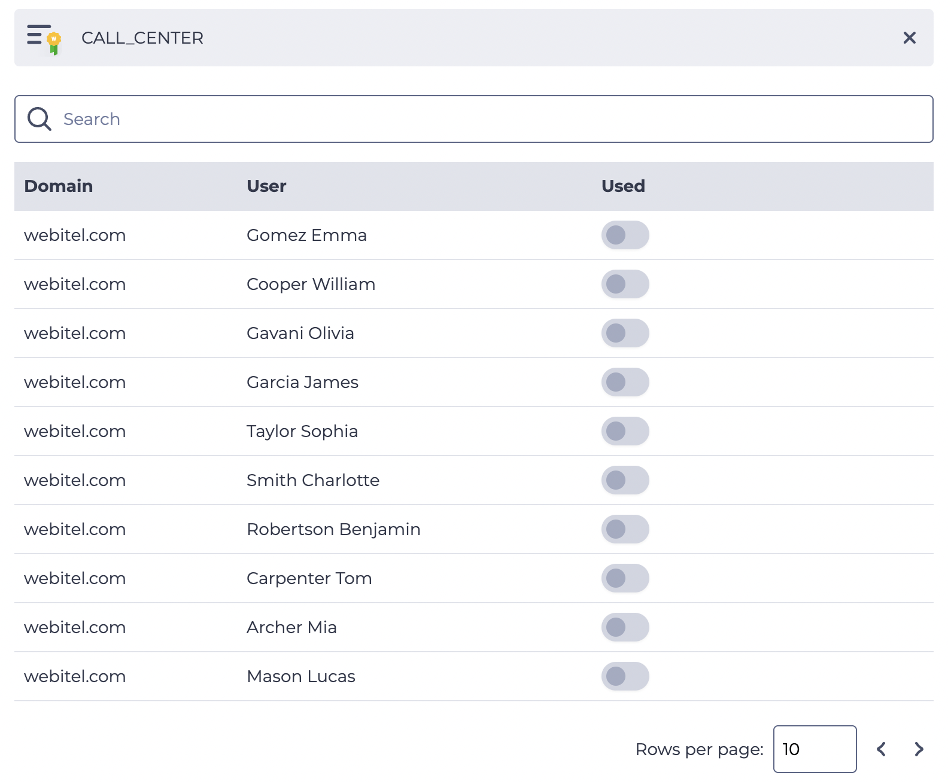Select the user name Mason Lucas

(x=300, y=676)
